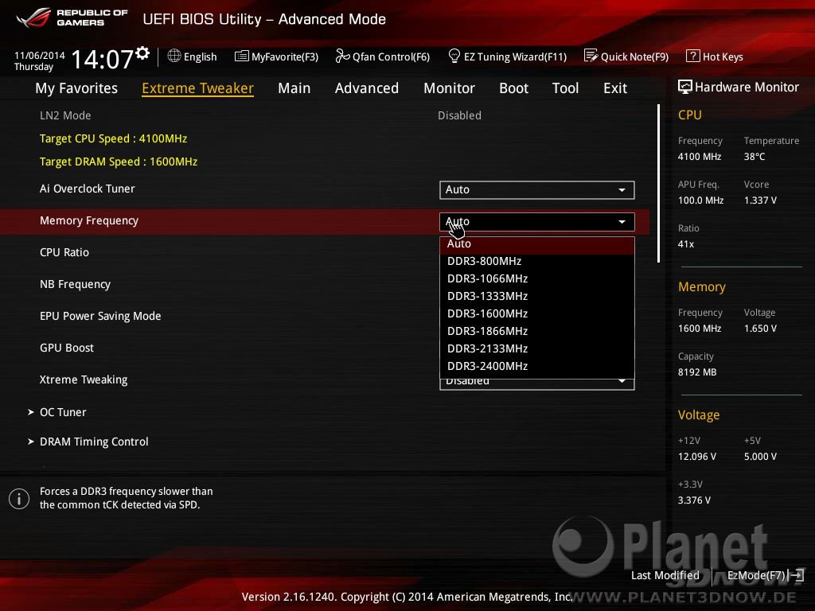815x611 pixels.
Task: Click the EZ Tuning Wizard lightbulb icon
Action: [454, 56]
